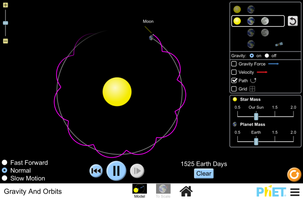Screen dimensions: 303x199
Task: Click the step forward button
Action: [137, 171]
